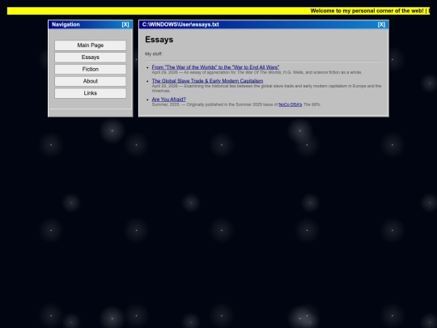This screenshot has height=328, width=437.
Task: Open the War of the Worlds essay link
Action: coord(215,67)
